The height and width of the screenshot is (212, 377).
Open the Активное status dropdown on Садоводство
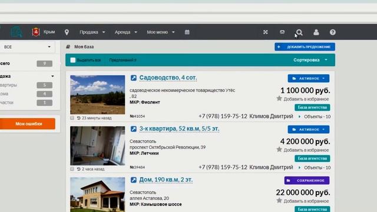coord(309,78)
